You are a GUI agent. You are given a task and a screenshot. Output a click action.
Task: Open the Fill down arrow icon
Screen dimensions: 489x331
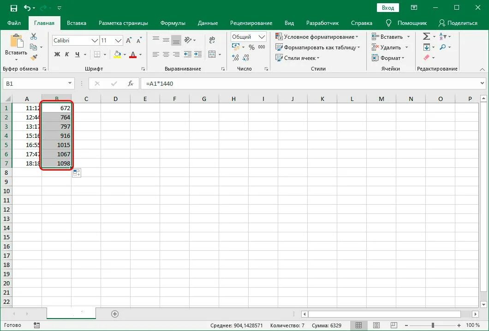427,47
